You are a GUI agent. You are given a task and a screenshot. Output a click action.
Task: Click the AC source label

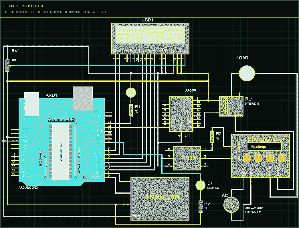point(225,196)
